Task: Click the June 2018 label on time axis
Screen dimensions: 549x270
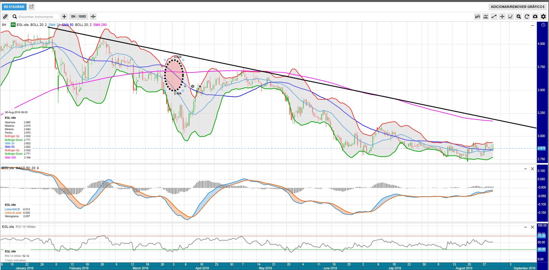Action: [330, 268]
